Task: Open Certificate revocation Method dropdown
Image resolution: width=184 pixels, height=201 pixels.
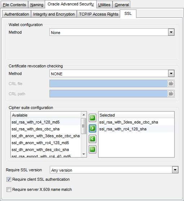Action: coord(171,74)
